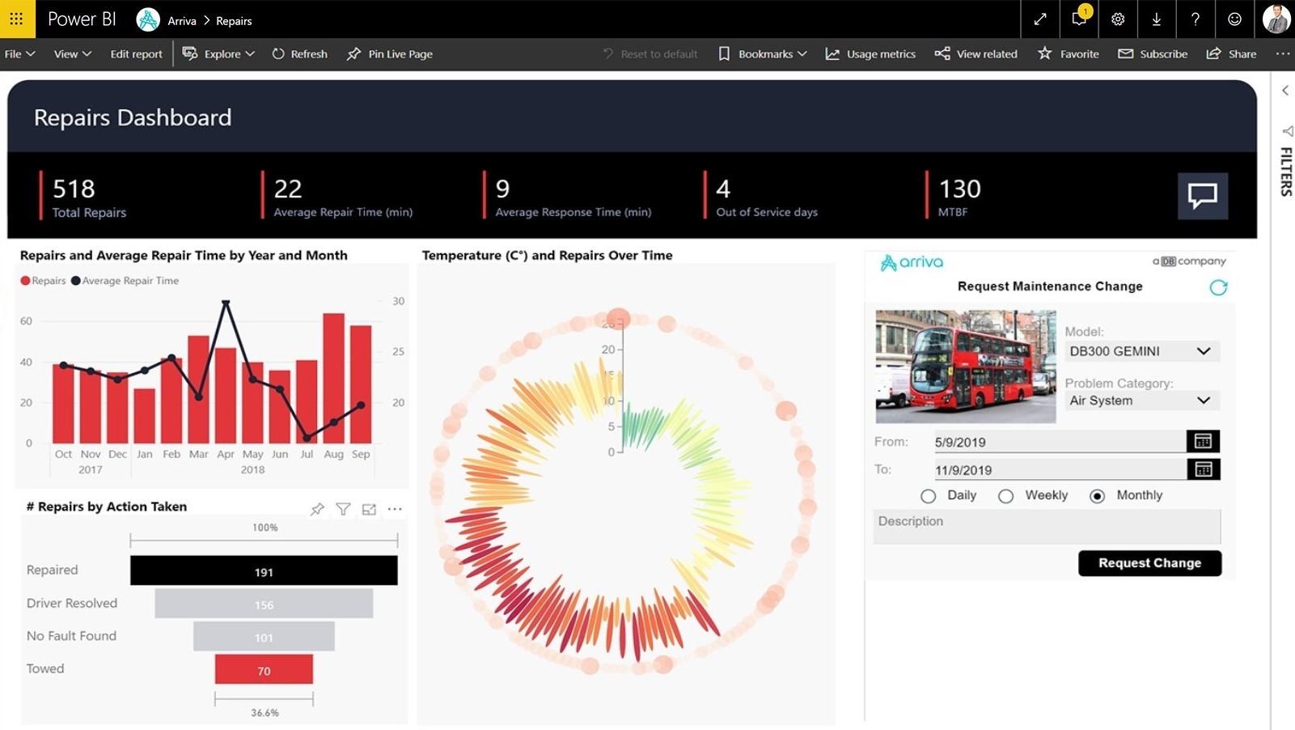The height and width of the screenshot is (730, 1295).
Task: Open the File menu
Action: (19, 54)
